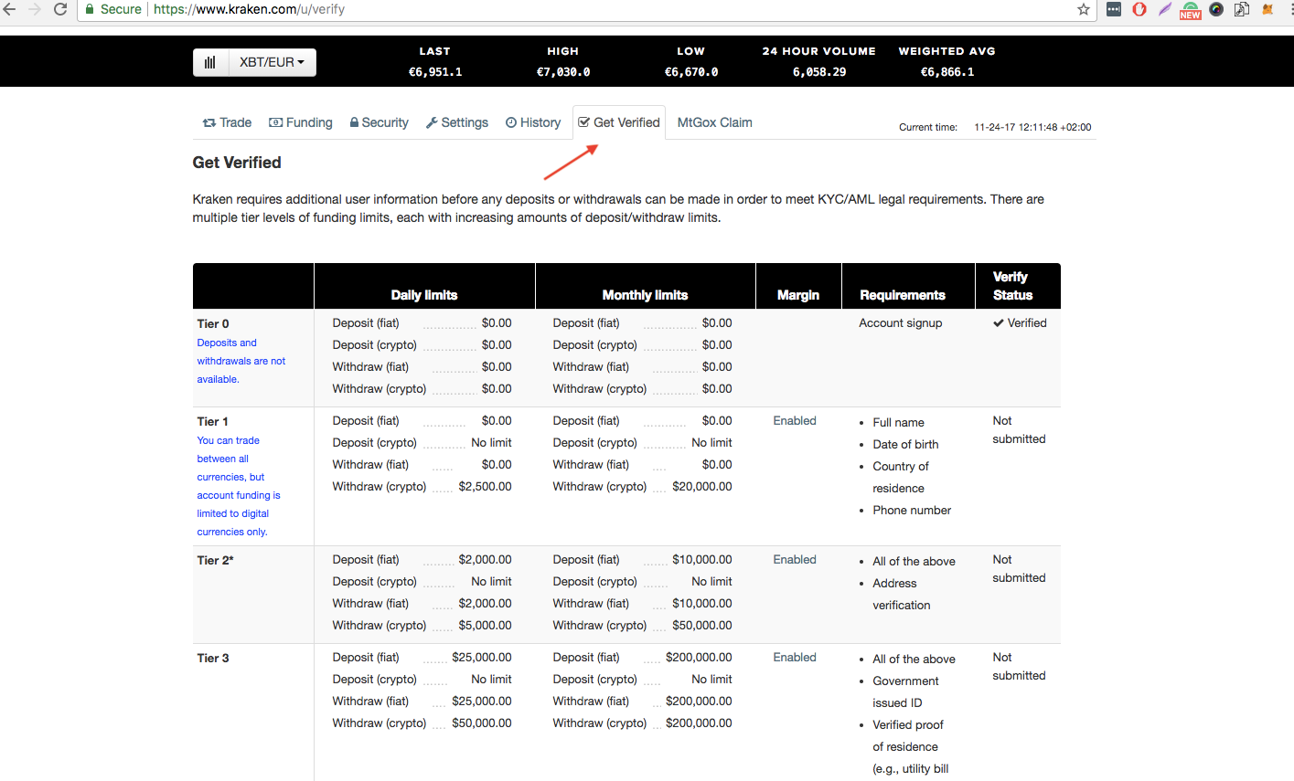
Task: Click the Tier 3 row label
Action: (x=213, y=659)
